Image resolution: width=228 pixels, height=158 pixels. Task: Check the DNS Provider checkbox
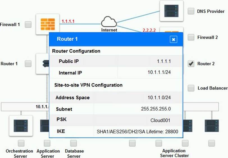coord(191,11)
